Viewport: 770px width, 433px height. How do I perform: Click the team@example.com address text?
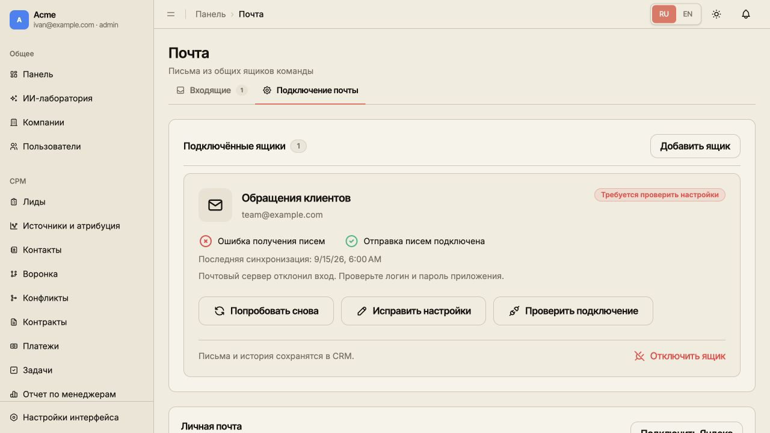coord(282,215)
